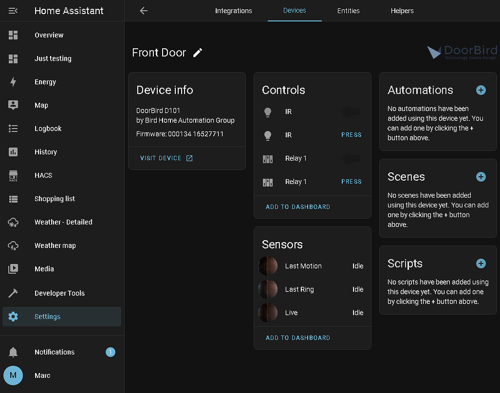Add a new Script via the plus button

click(481, 264)
